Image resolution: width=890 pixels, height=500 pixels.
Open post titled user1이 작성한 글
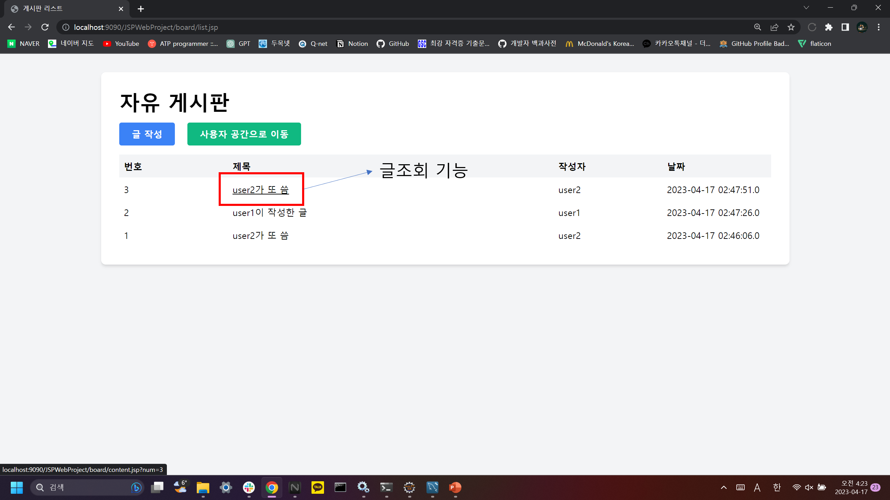click(269, 213)
